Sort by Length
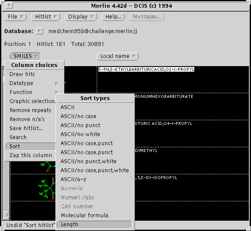Screen dimensions: 251x231 tap(95, 225)
